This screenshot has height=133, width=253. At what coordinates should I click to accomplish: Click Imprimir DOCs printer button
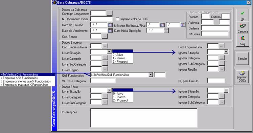click(x=243, y=77)
